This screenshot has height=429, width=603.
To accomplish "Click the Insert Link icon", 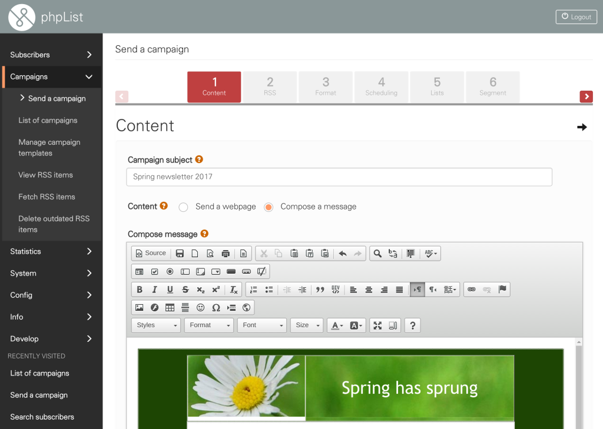I will (471, 290).
